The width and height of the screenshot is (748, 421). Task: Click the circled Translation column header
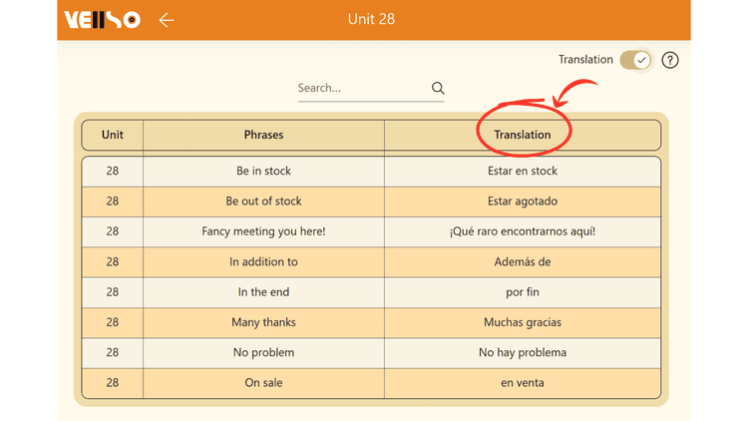tap(523, 135)
